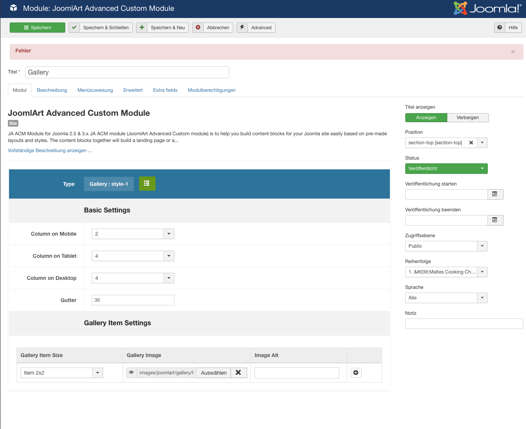Open the Extra fields tab
Image resolution: width=526 pixels, height=429 pixels.
coord(165,90)
